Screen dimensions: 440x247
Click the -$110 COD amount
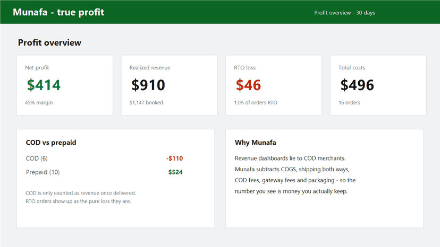[174, 158]
